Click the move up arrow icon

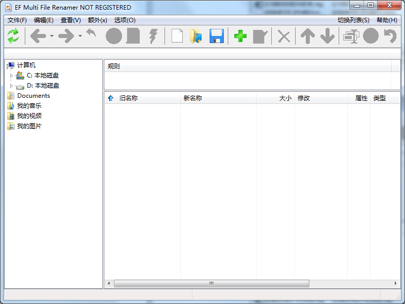click(x=307, y=36)
